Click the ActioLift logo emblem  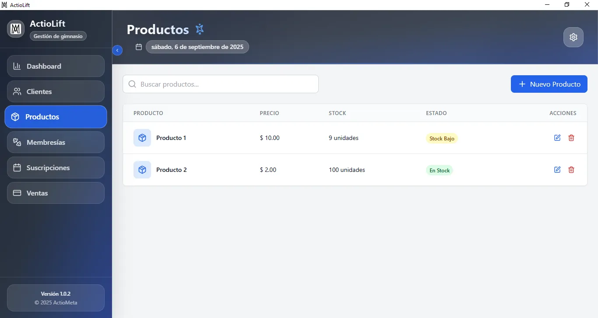point(15,29)
